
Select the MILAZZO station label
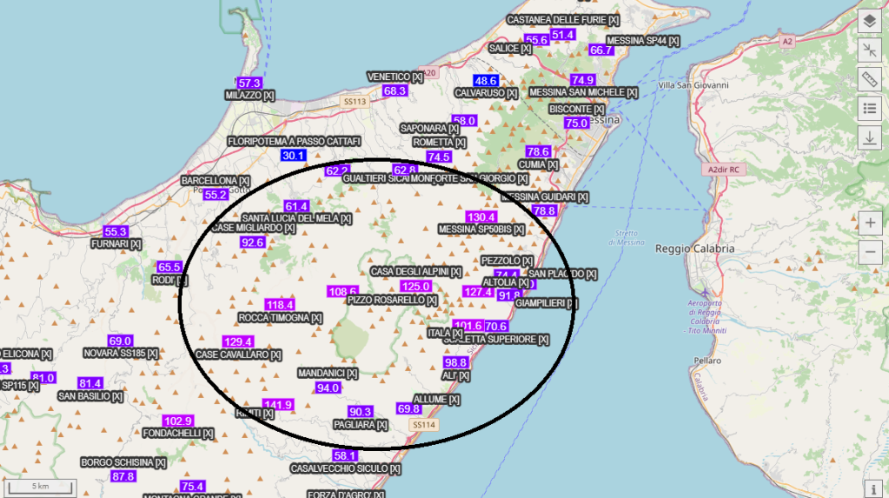(x=249, y=96)
